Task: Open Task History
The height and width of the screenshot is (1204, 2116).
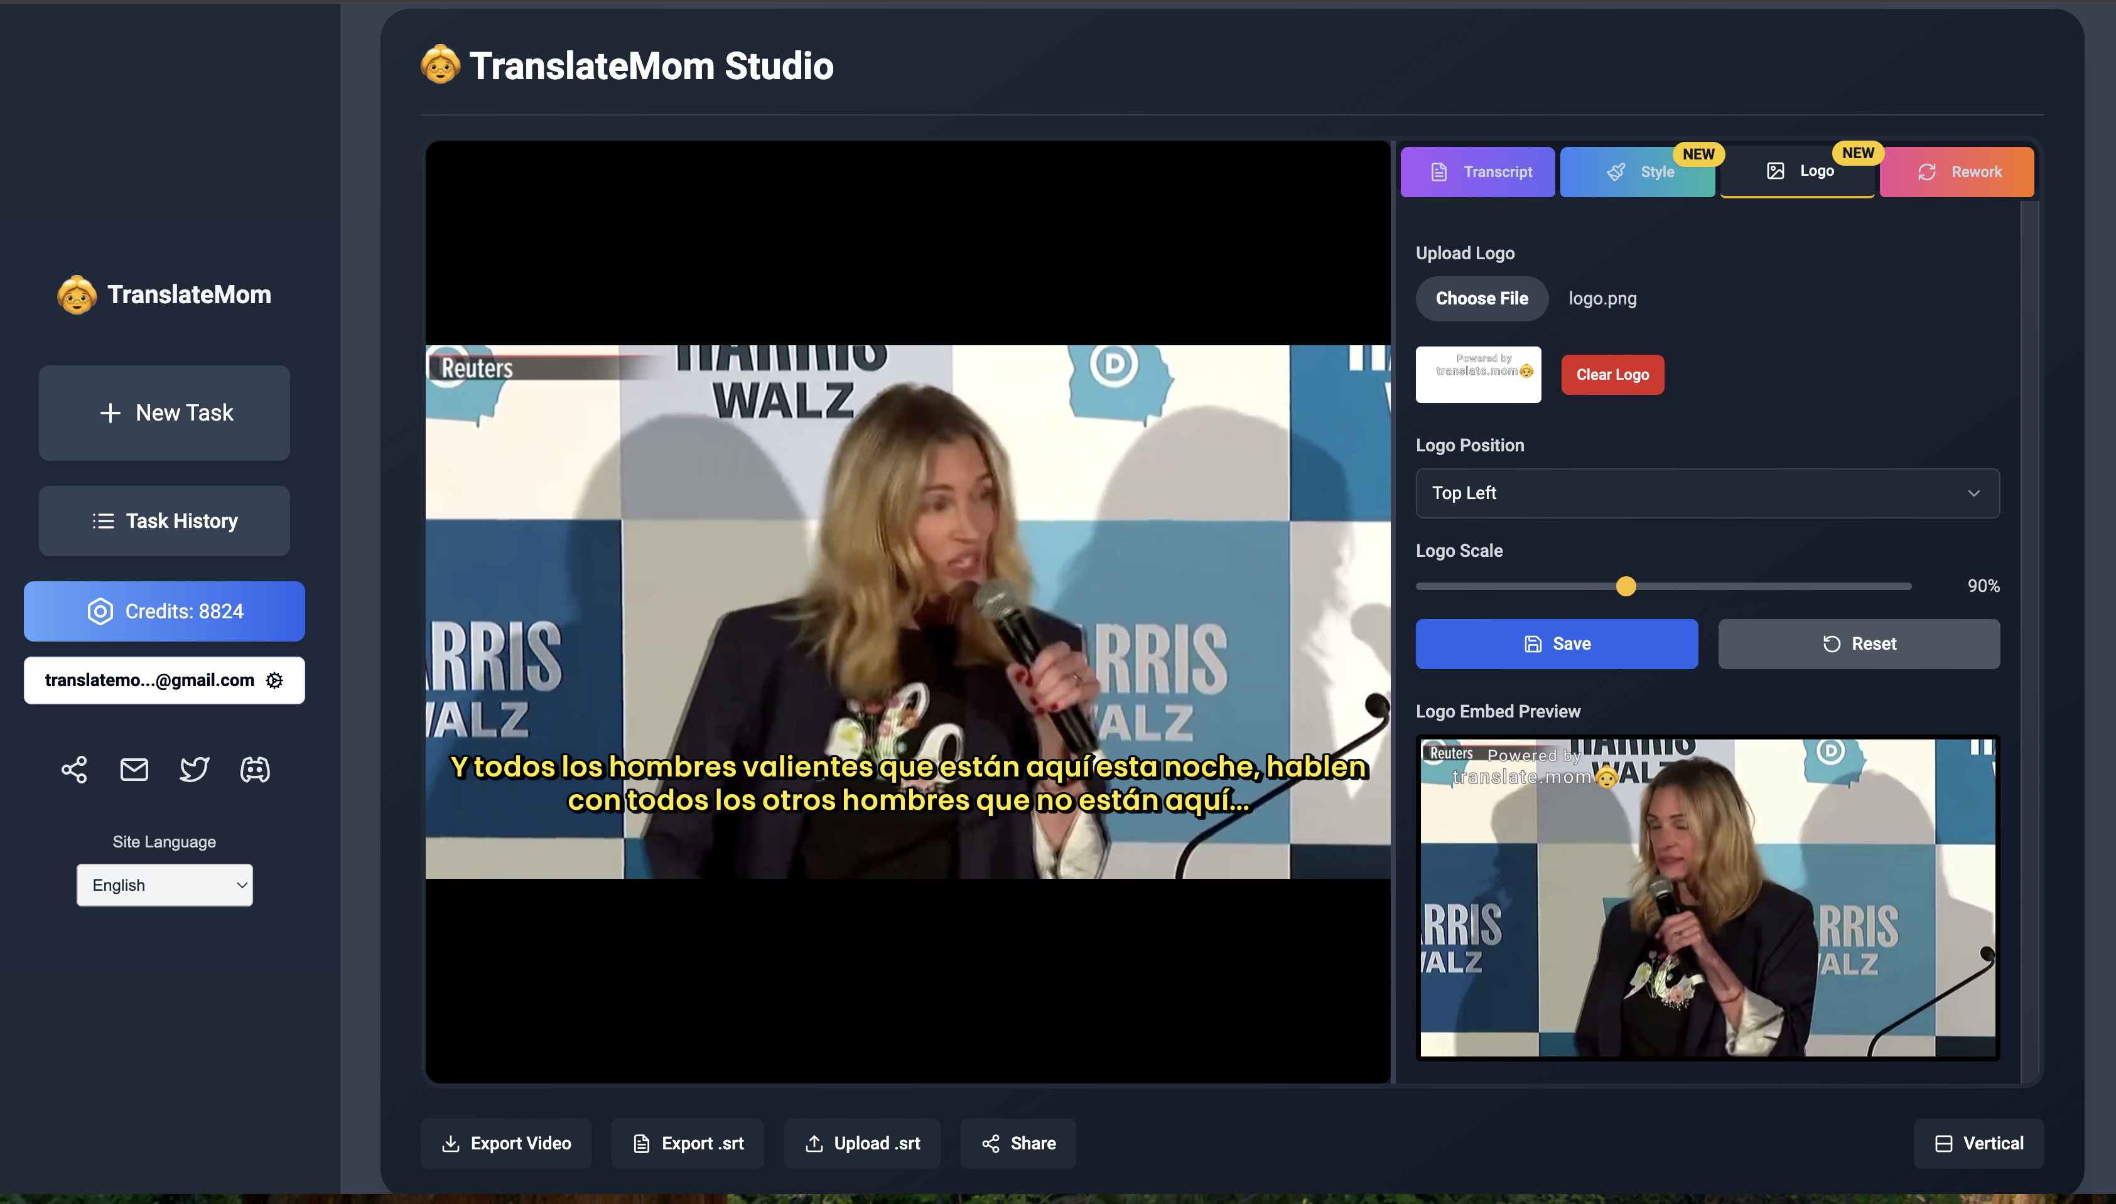Action: 165,521
